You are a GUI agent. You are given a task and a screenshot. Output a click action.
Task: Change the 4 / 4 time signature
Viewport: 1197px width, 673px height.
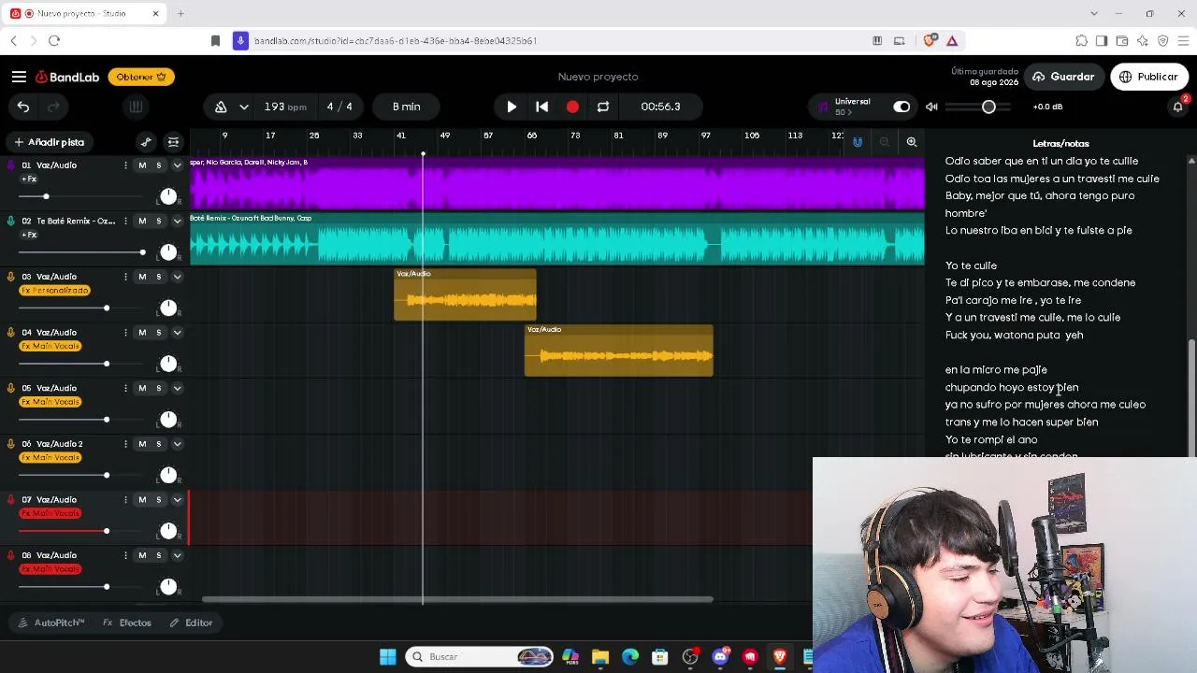(339, 107)
